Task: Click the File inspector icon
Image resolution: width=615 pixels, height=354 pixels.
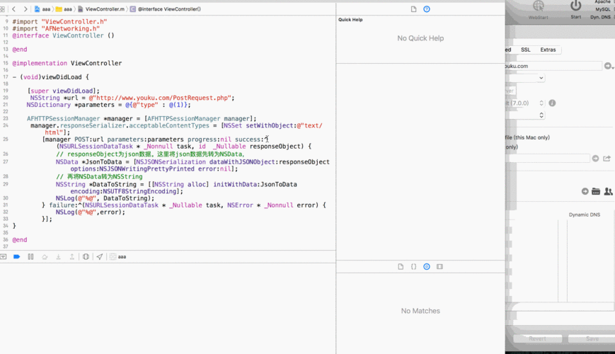Action: pos(414,9)
